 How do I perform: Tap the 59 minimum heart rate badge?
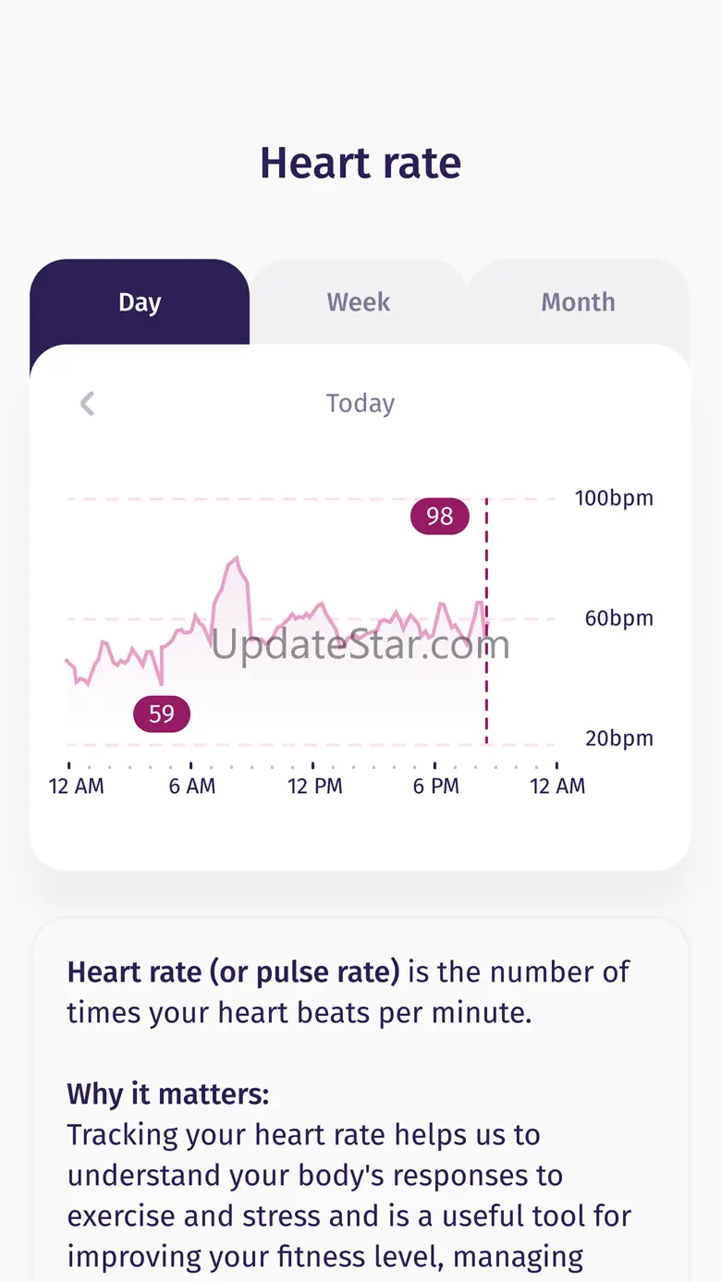click(162, 714)
